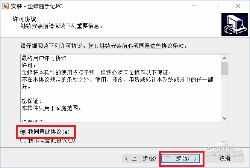This screenshot has width=250, height=168.
Task: Click the 许可协议 page title
Action: click(24, 19)
